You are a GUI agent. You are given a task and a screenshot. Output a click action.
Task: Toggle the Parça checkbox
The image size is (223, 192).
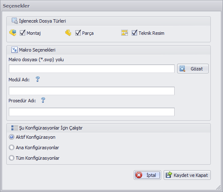coord(78,33)
